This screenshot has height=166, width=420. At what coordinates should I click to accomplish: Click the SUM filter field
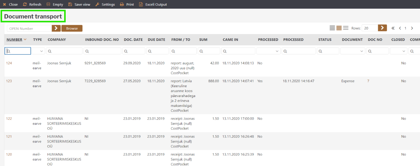[x=209, y=51]
